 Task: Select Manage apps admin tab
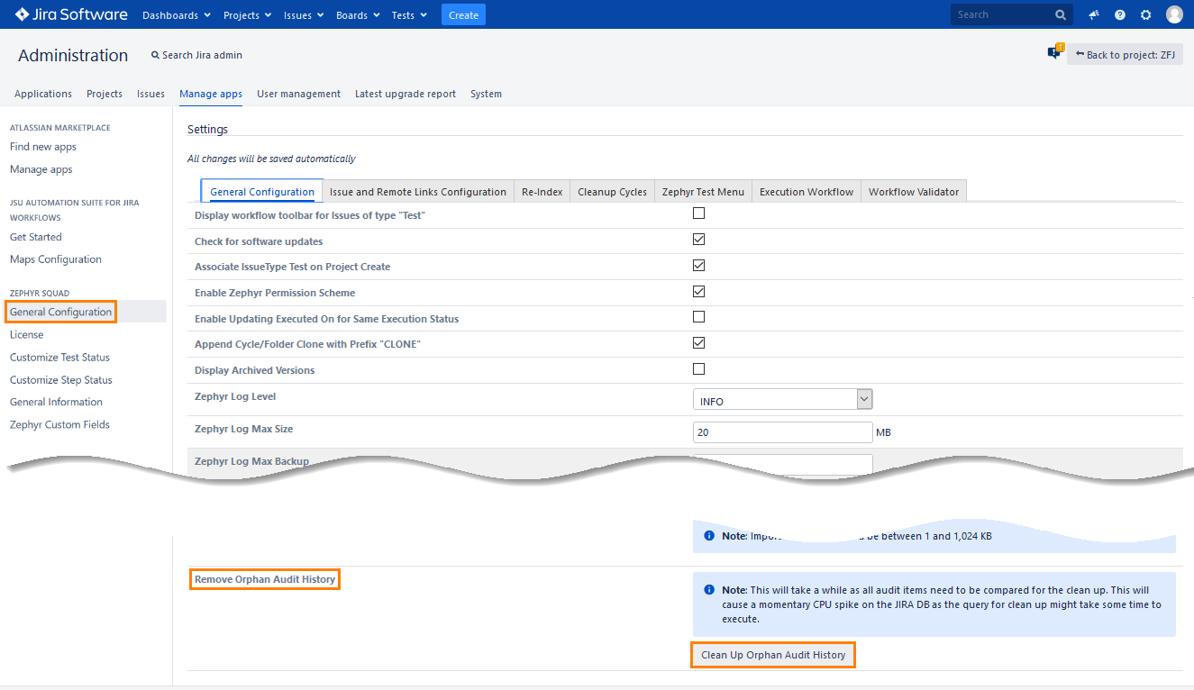click(x=211, y=94)
